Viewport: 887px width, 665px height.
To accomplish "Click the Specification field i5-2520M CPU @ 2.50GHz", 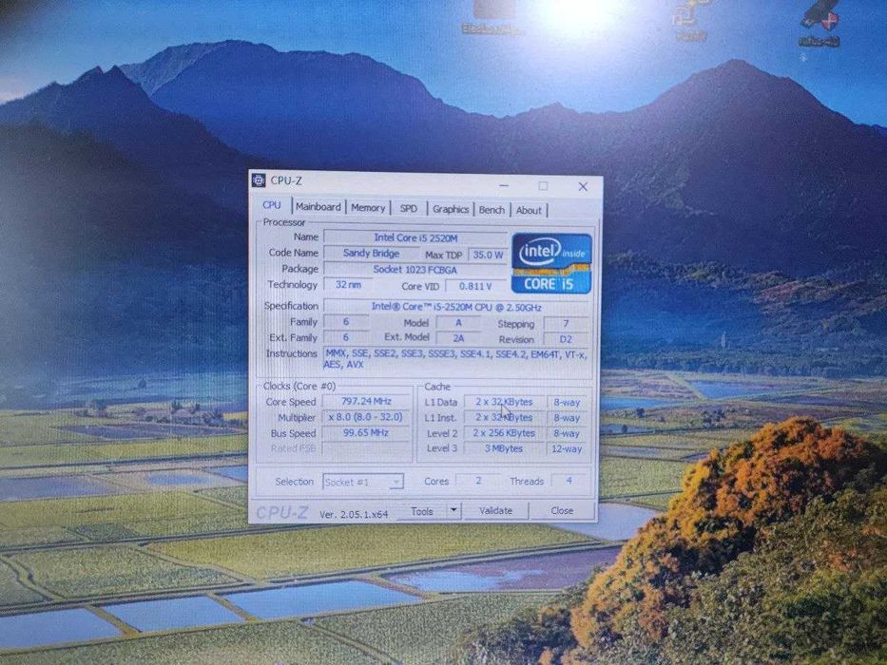I will pyautogui.click(x=456, y=307).
